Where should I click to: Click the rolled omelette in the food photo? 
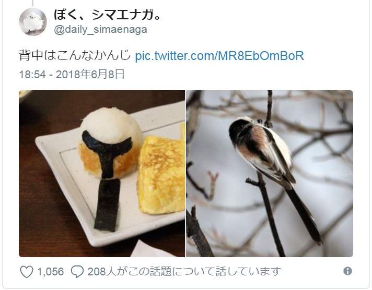click(x=161, y=174)
